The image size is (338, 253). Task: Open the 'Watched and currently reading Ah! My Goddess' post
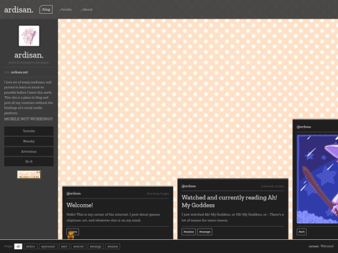click(229, 201)
